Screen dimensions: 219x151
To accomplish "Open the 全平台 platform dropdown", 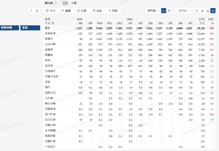I will click(185, 10).
